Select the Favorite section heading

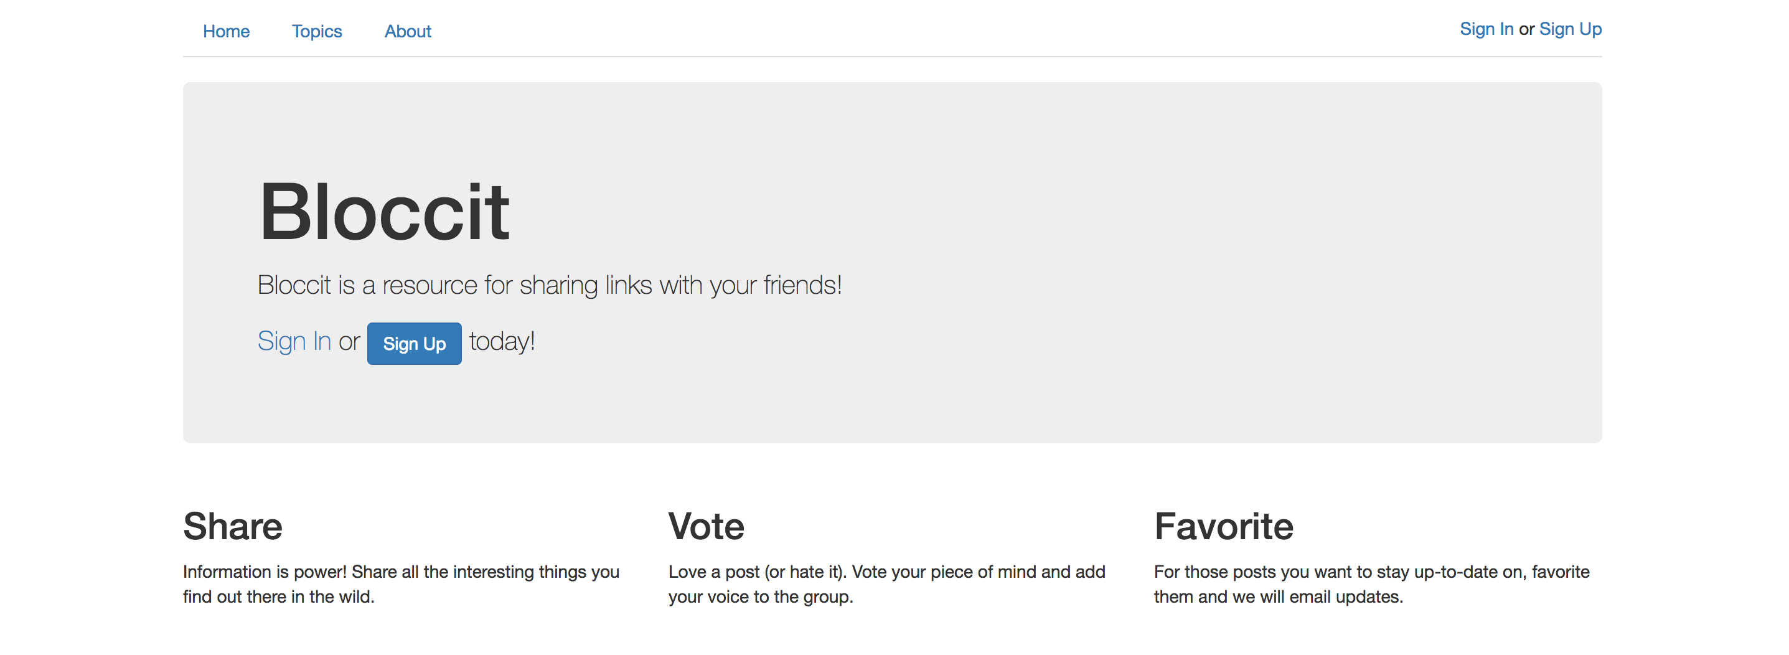(1224, 526)
